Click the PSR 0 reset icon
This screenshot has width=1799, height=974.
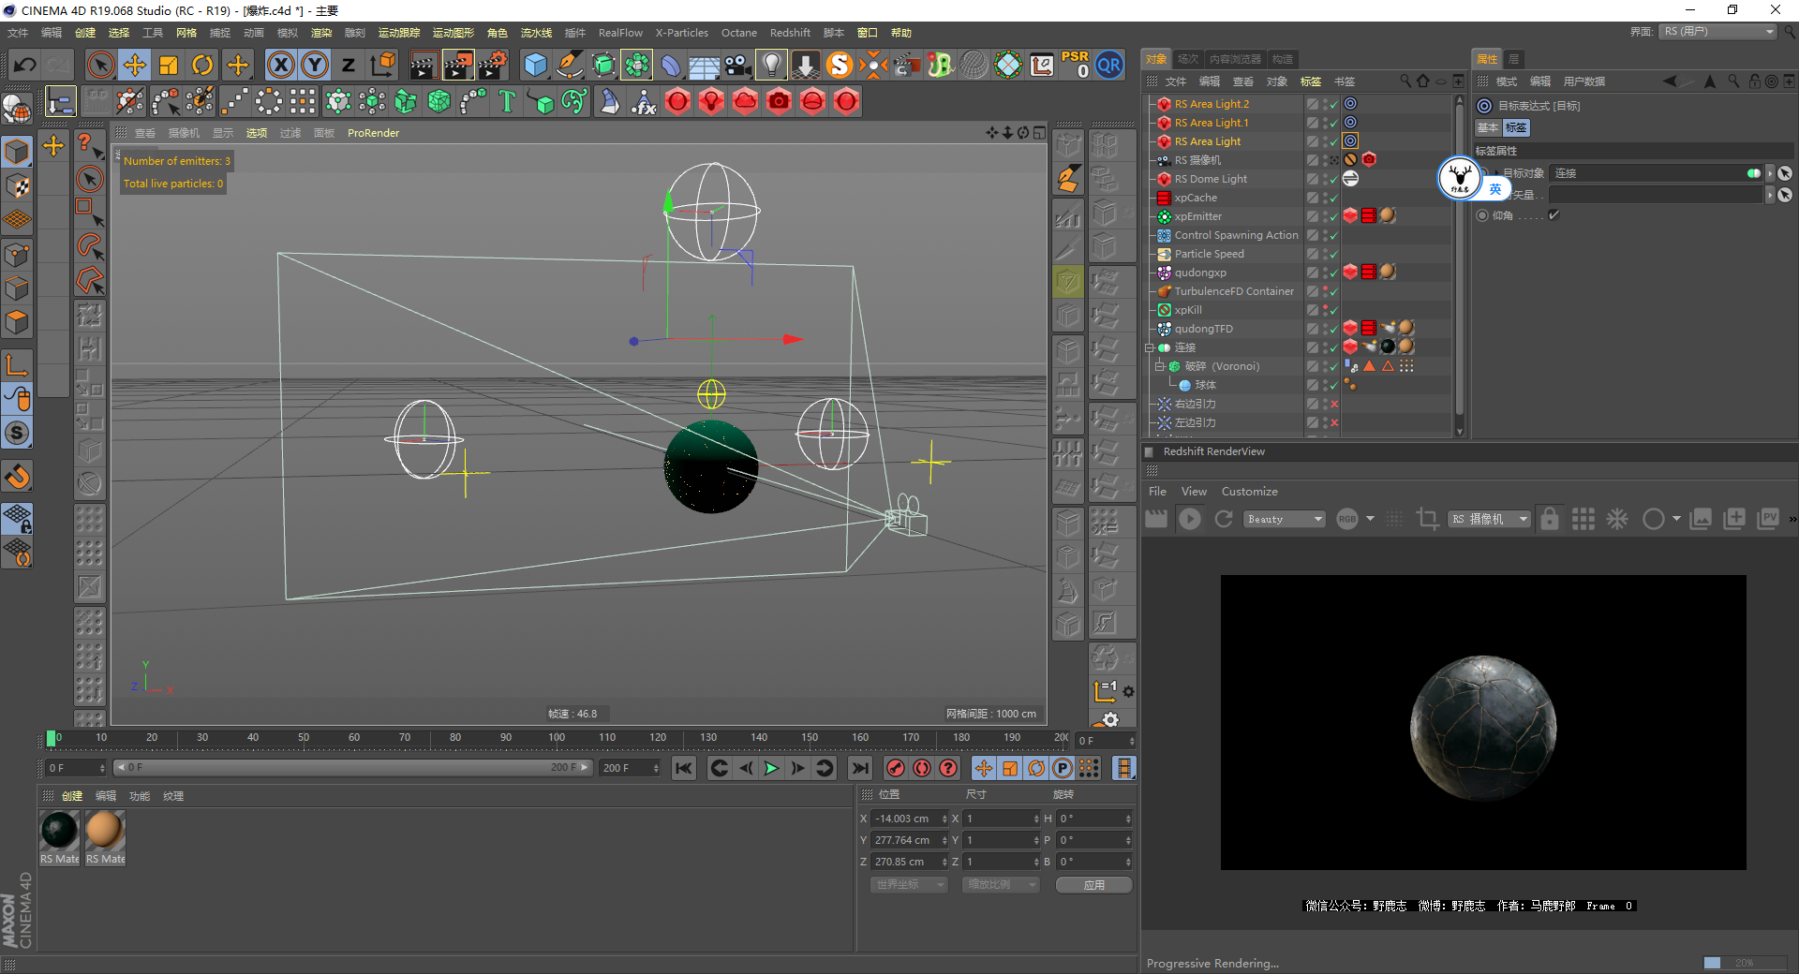(1076, 65)
